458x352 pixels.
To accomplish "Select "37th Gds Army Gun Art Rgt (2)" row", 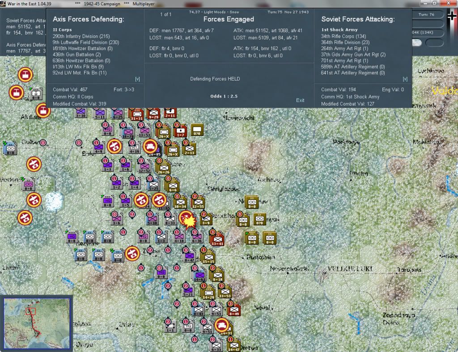I will pyautogui.click(x=353, y=55).
